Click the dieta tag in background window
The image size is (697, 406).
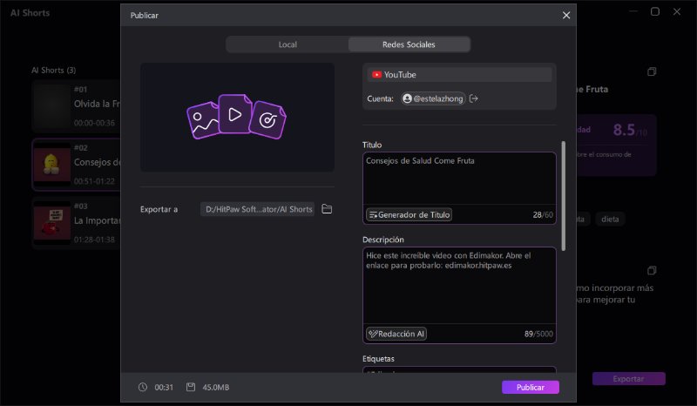(610, 220)
